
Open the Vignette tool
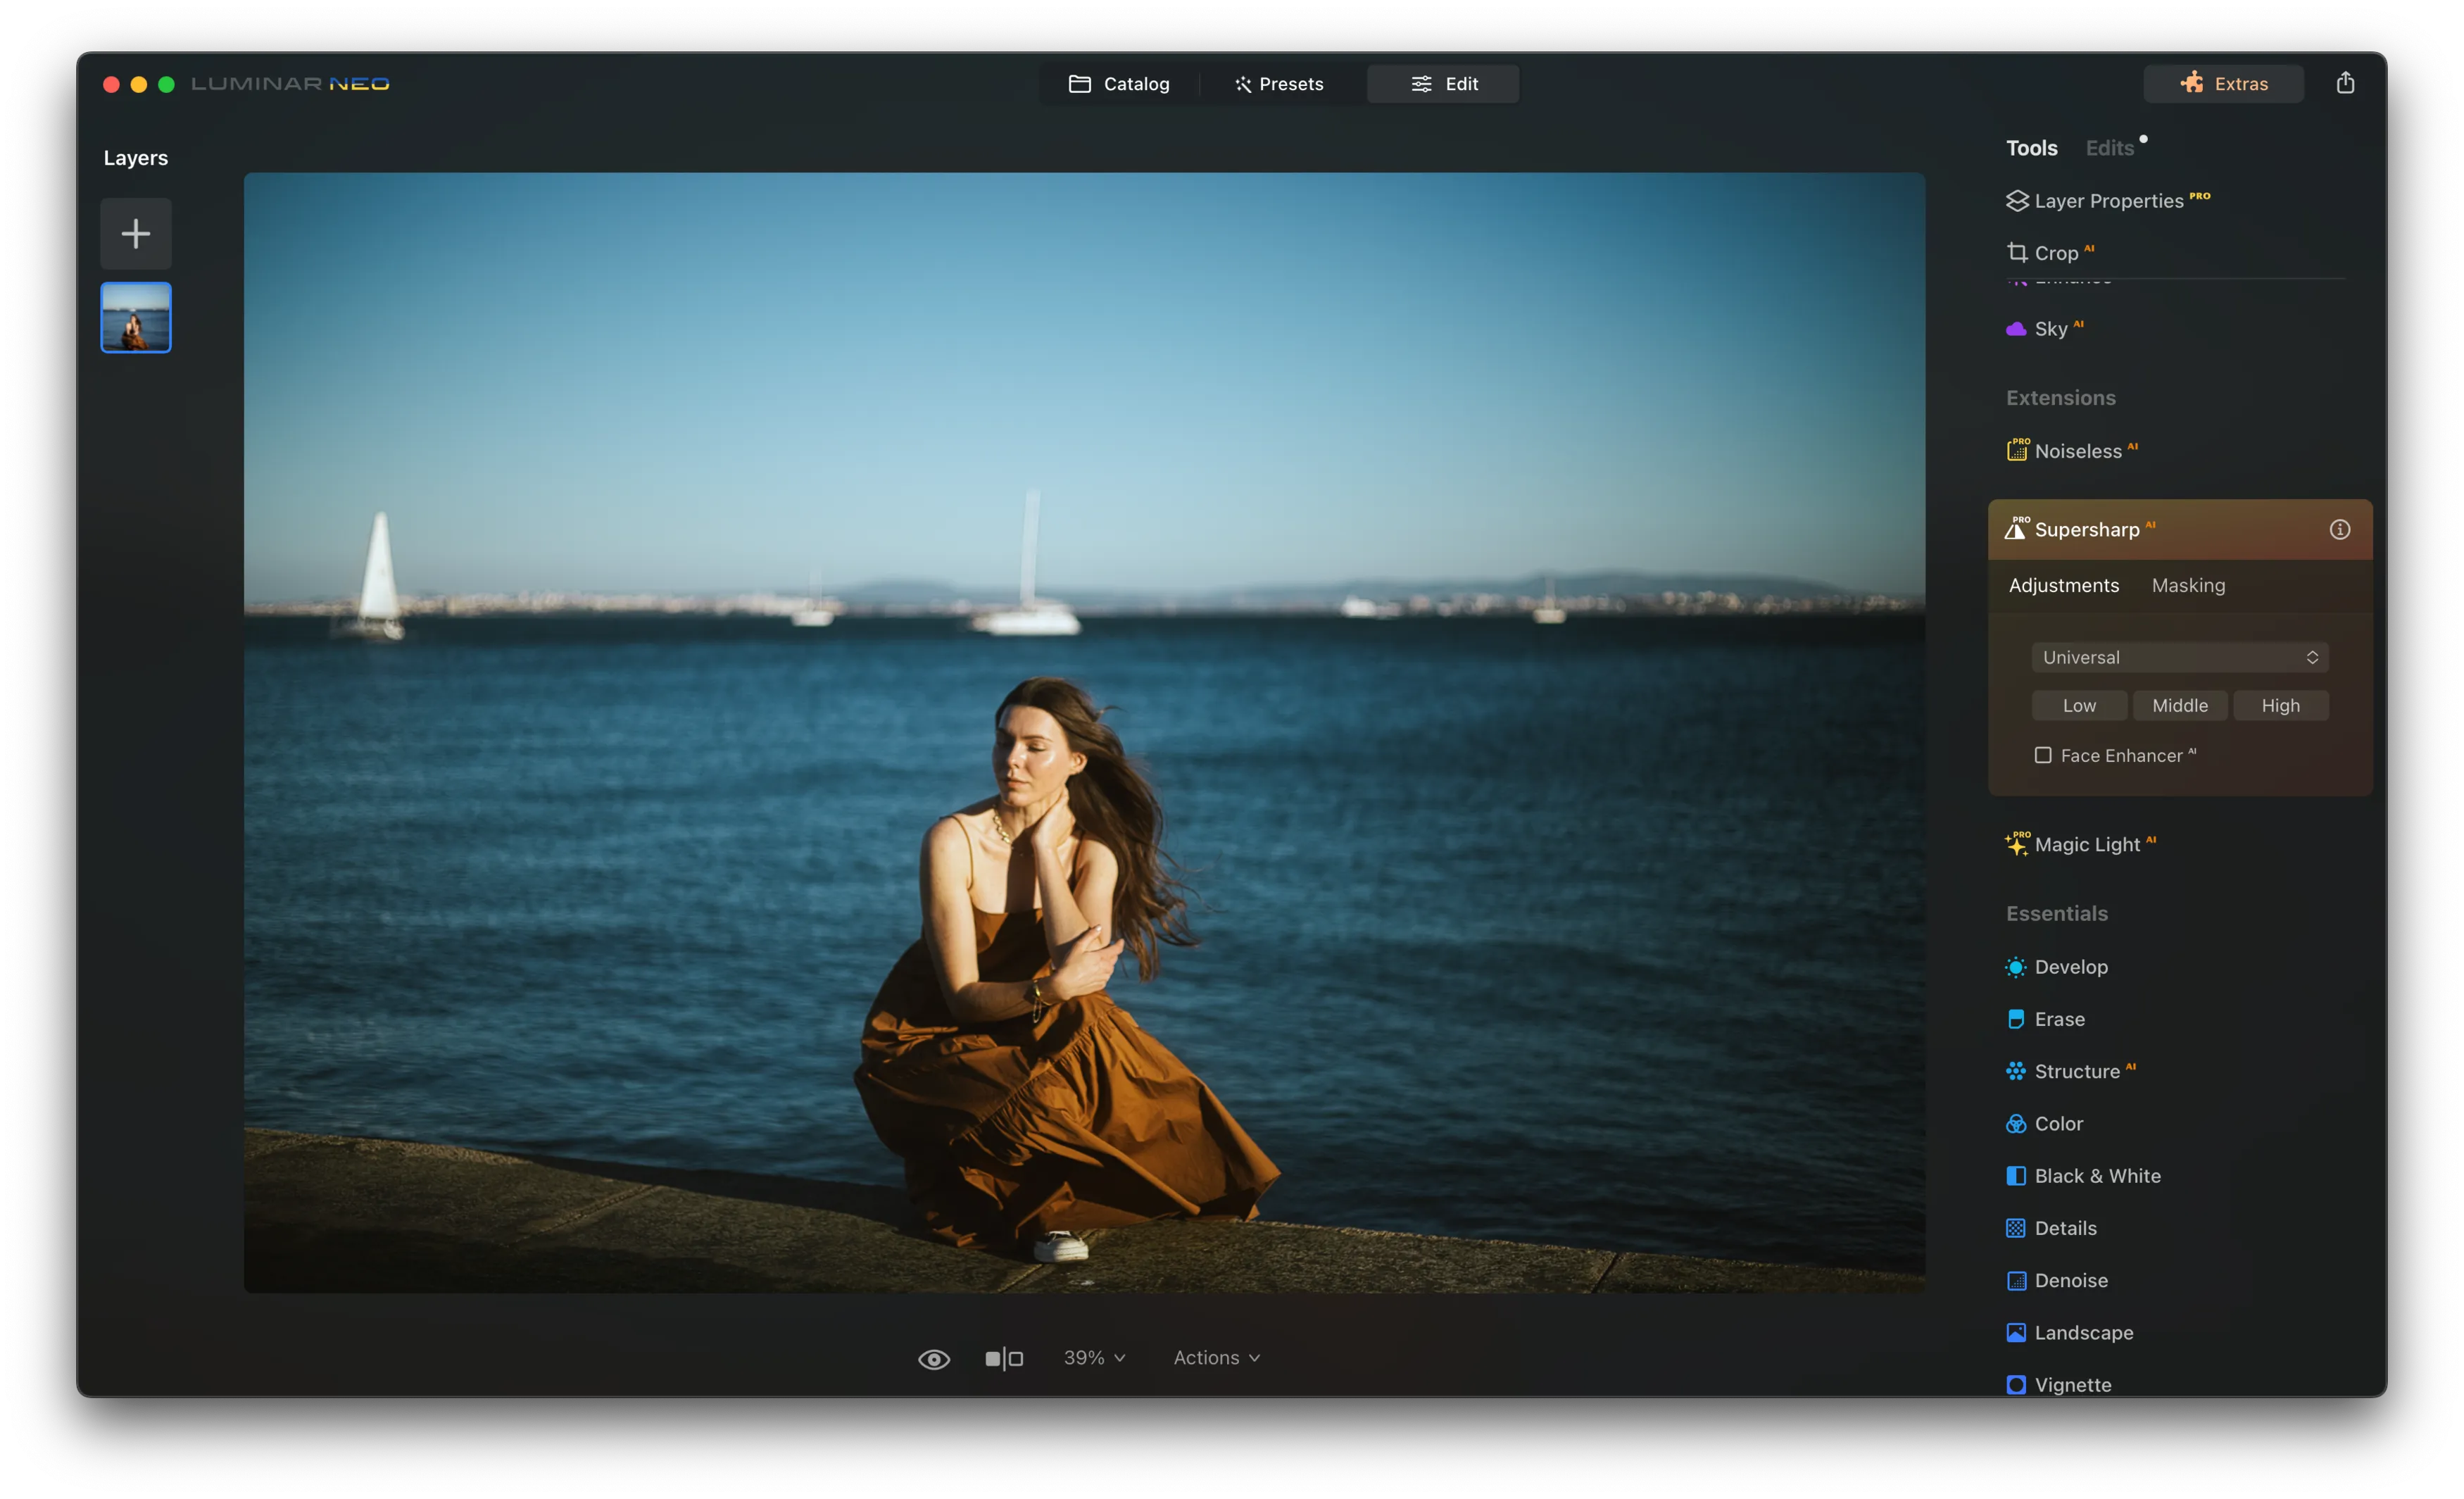[x=2072, y=1385]
